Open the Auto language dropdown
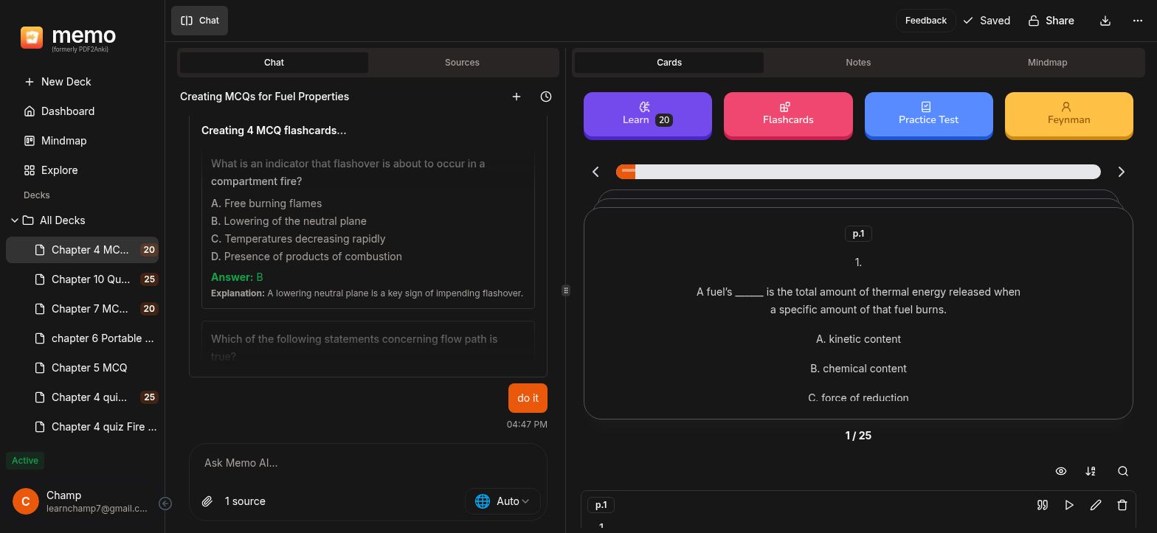Viewport: 1157px width, 533px height. (502, 501)
